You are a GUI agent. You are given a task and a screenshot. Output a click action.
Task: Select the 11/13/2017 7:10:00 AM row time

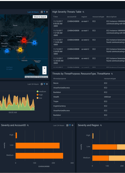click(x=58, y=42)
